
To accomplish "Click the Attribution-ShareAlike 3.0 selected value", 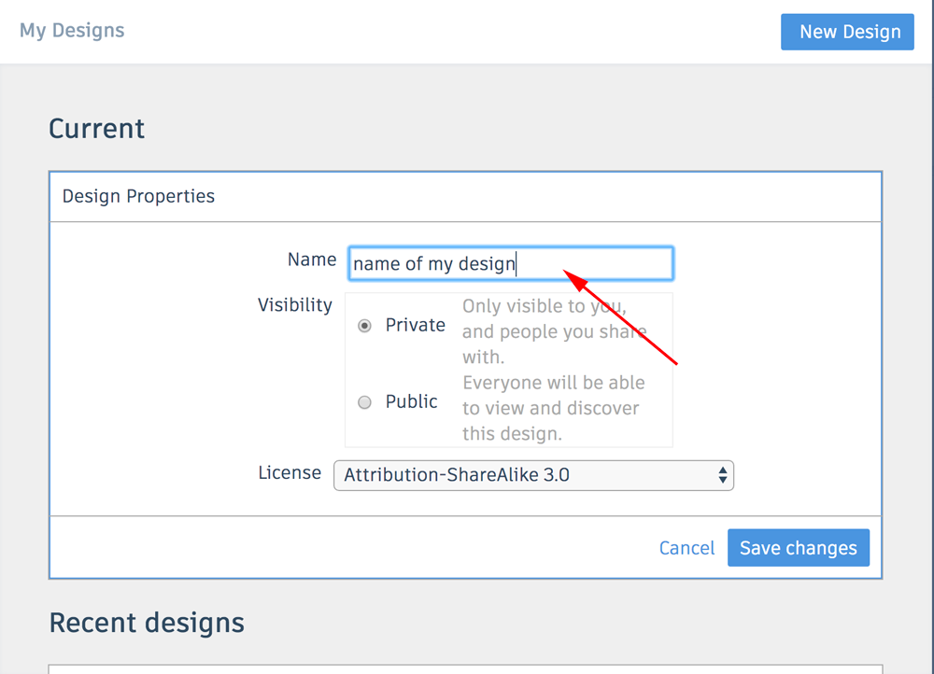I will (457, 475).
